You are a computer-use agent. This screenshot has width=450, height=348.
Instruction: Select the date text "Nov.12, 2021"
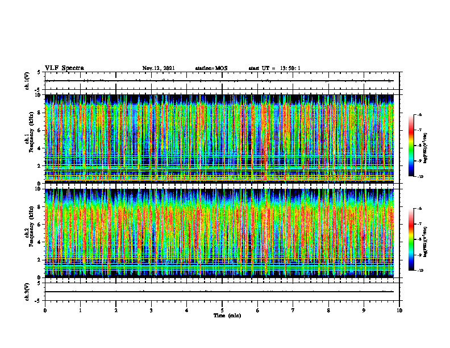[x=159, y=68]
